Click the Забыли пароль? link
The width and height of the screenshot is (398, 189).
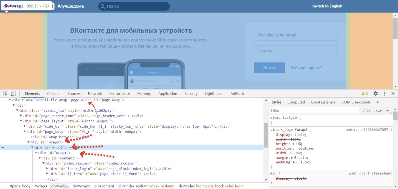click(306, 68)
